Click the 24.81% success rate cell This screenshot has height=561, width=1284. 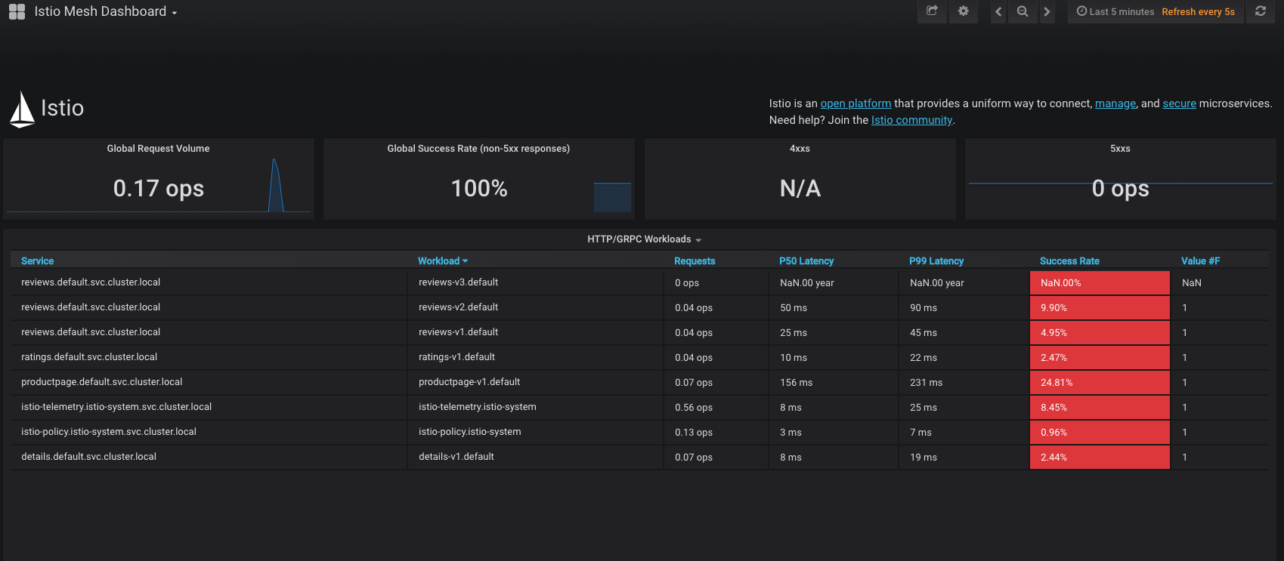(1100, 382)
